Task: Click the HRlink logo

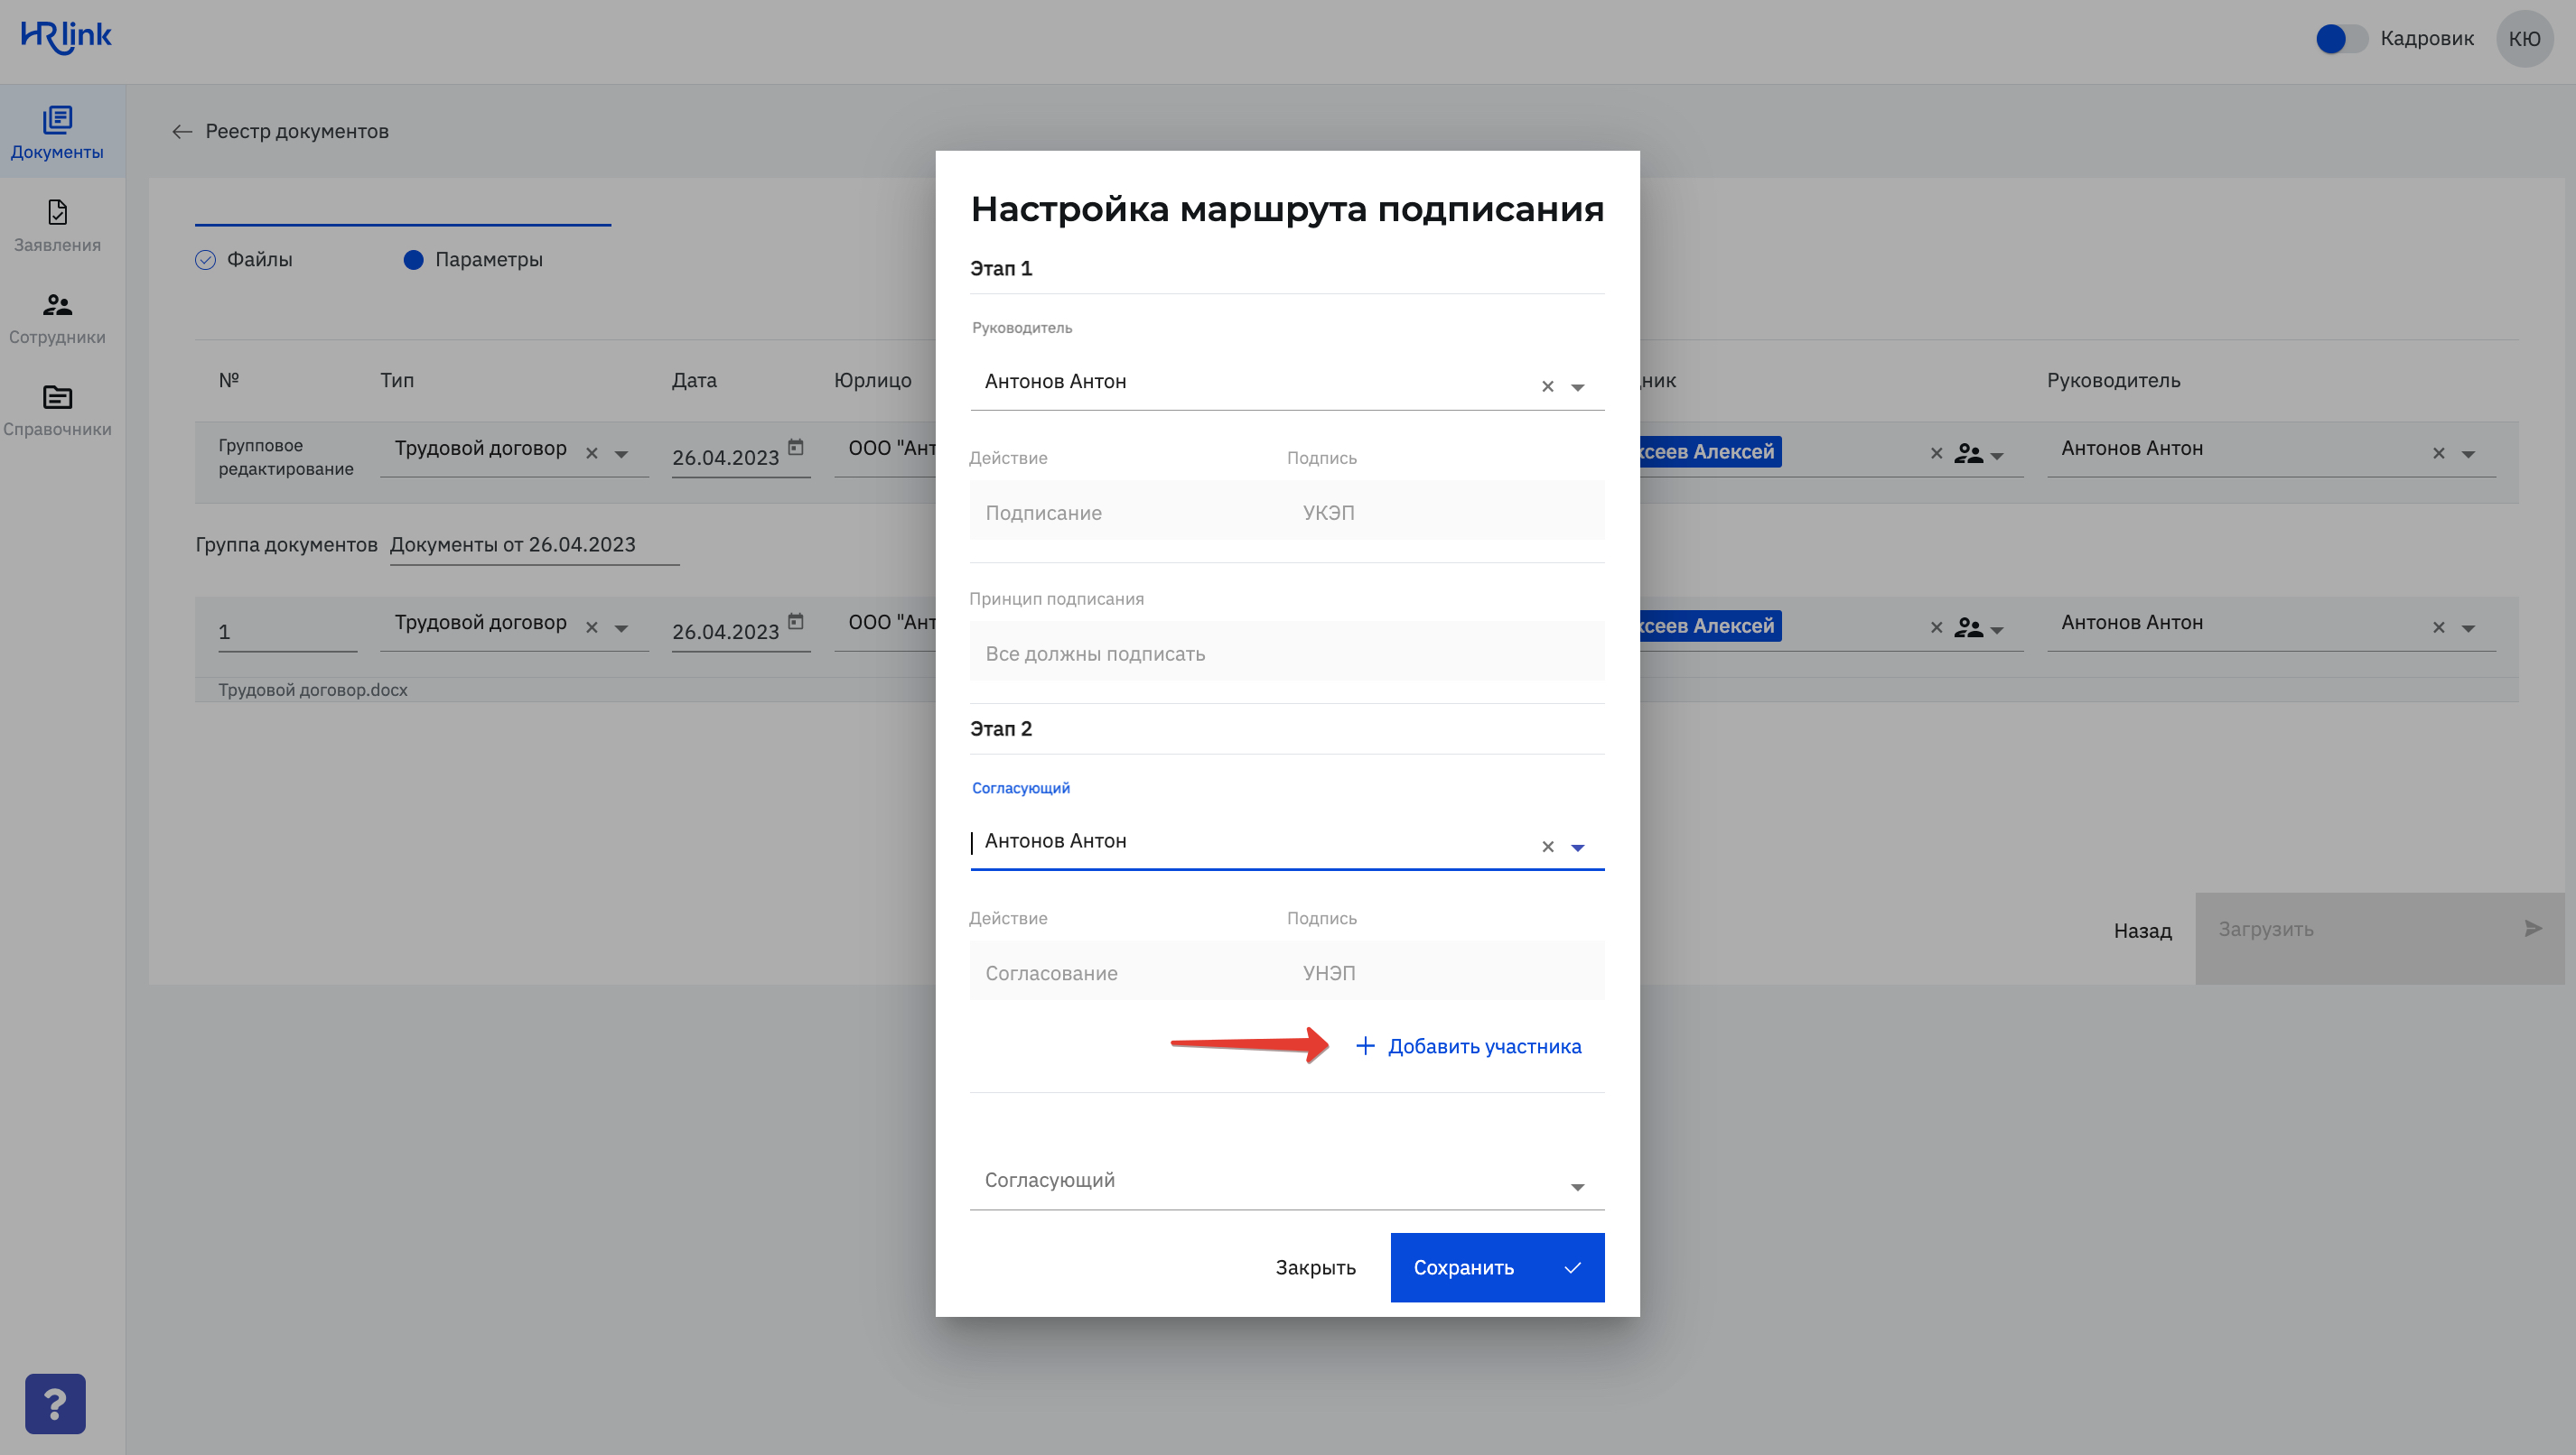Action: [66, 36]
